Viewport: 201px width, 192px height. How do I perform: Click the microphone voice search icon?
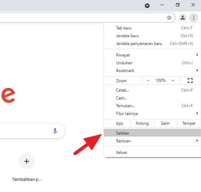pos(55,131)
